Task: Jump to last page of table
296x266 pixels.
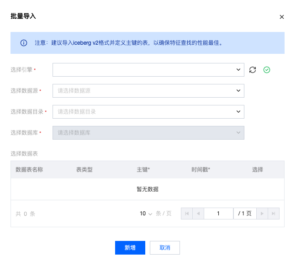Action: tap(274, 214)
